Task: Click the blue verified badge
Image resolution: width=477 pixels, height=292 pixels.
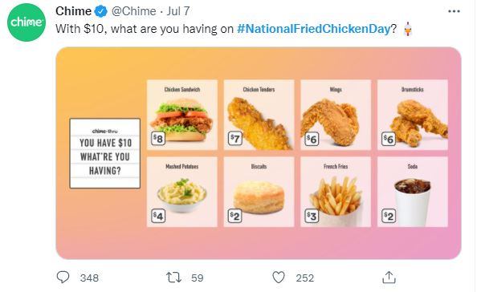Action: [101, 11]
